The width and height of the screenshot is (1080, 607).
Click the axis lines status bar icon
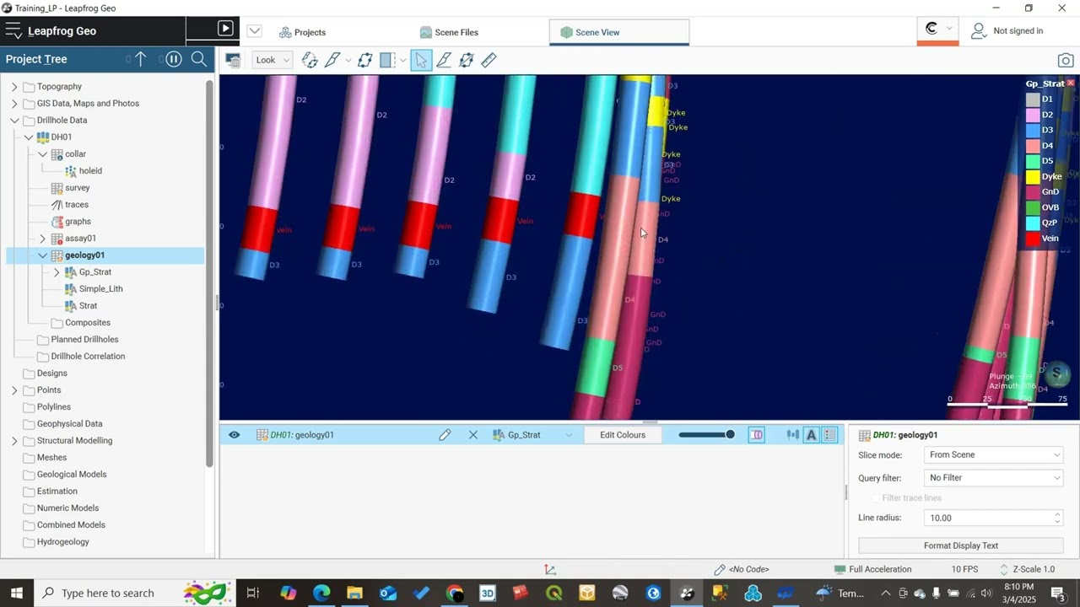point(550,570)
